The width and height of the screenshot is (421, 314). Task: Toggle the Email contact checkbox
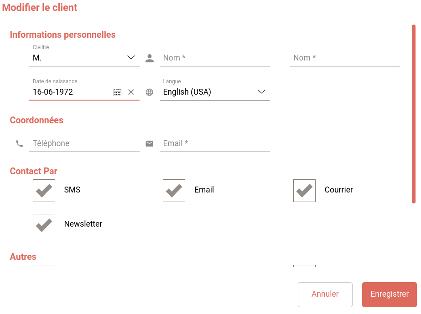(x=174, y=190)
